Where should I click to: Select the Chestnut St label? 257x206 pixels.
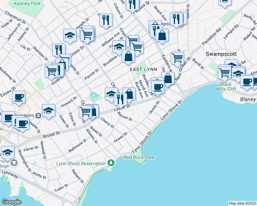tap(15, 18)
